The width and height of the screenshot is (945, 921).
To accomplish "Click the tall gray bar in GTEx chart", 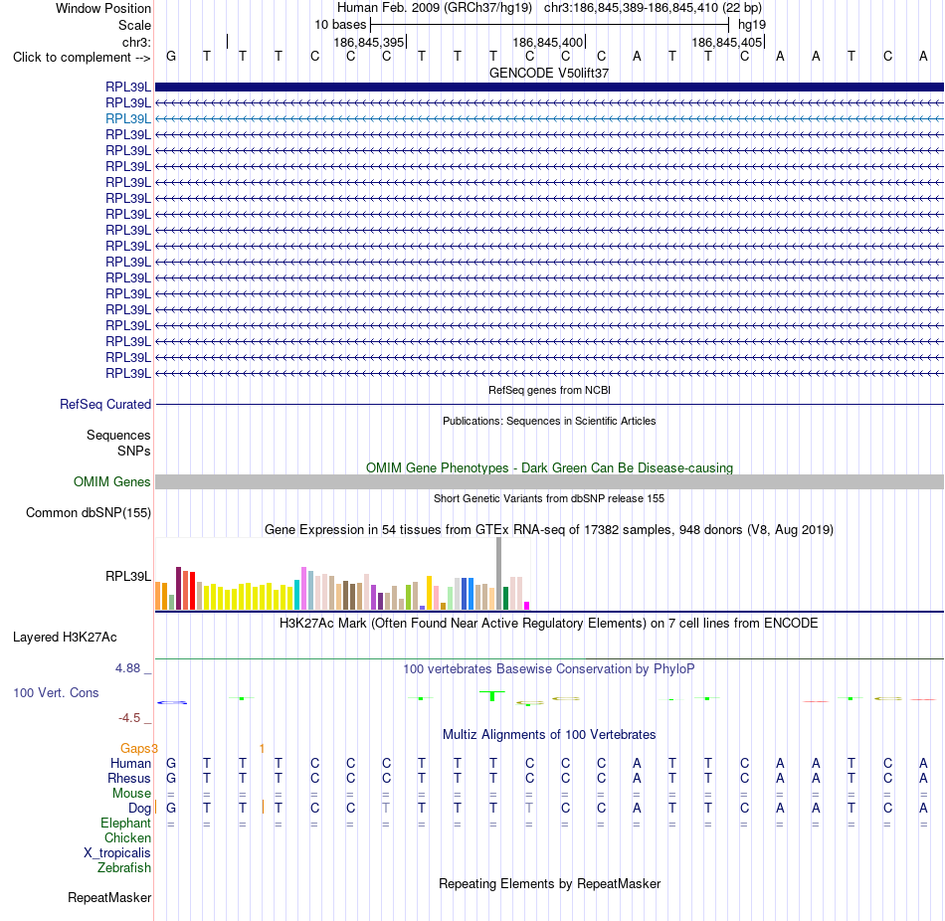I will (x=499, y=573).
